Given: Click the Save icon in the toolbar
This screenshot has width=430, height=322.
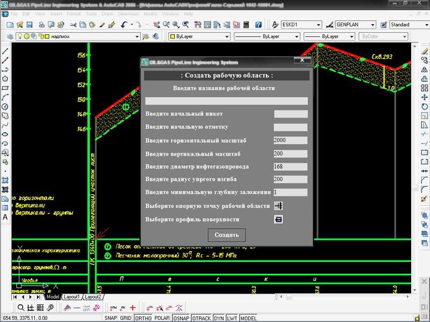Looking at the screenshot, I should (x=30, y=25).
